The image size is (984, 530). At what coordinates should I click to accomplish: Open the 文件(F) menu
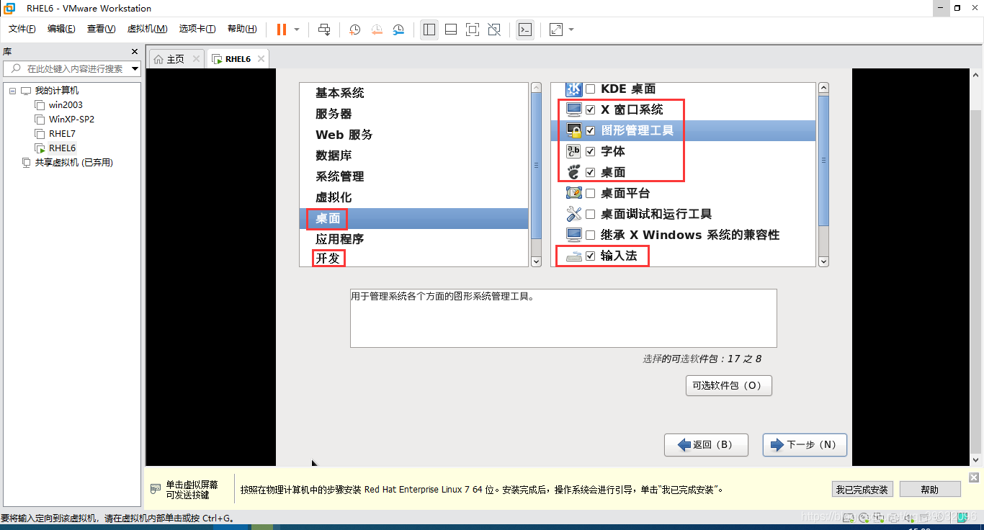[x=22, y=29]
